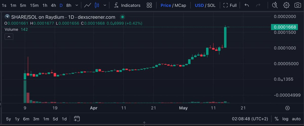Screen dimensions: 304x126
Task: Select the 8h timeframe
Action: click(x=69, y=5)
